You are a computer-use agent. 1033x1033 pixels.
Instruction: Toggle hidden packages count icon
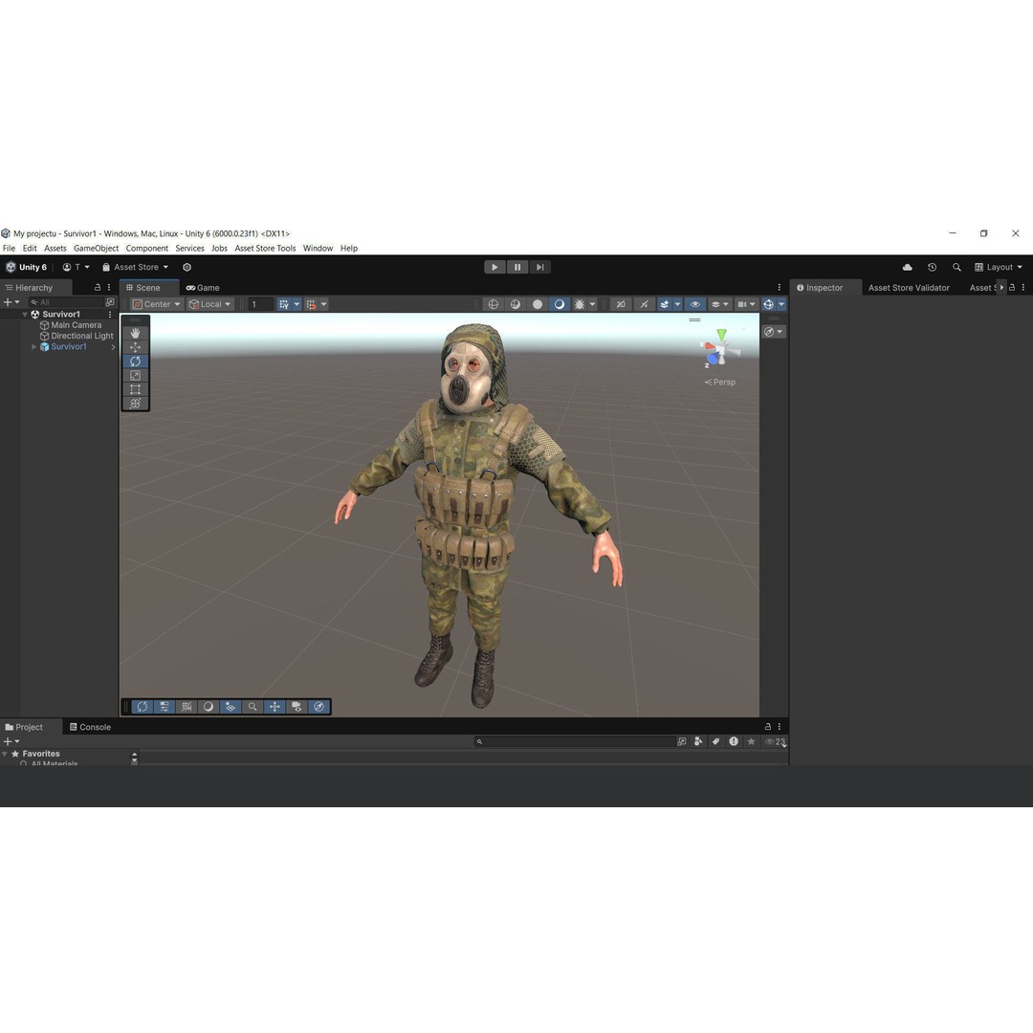pyautogui.click(x=775, y=742)
